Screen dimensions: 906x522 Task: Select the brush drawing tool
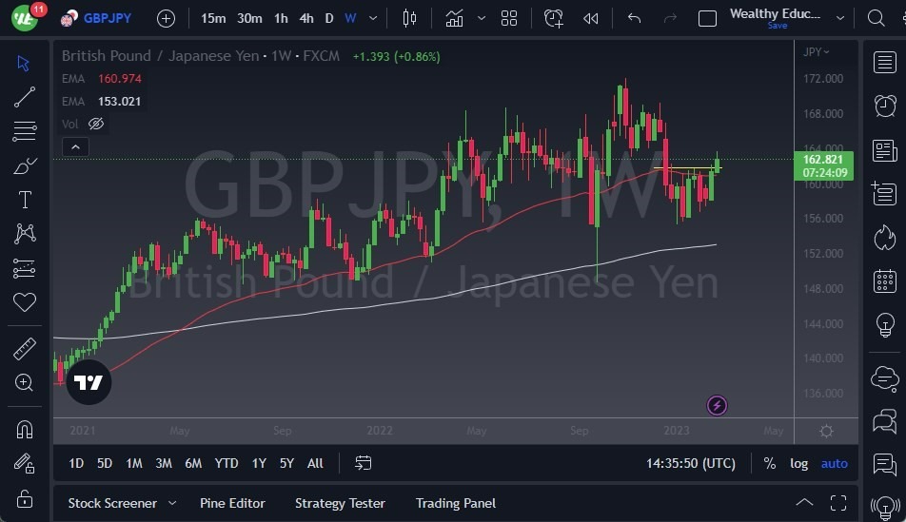coord(25,165)
